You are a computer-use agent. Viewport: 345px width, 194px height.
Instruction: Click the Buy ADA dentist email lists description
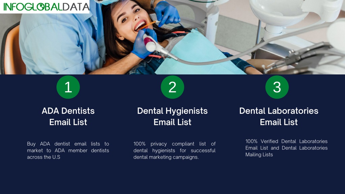coord(68,151)
